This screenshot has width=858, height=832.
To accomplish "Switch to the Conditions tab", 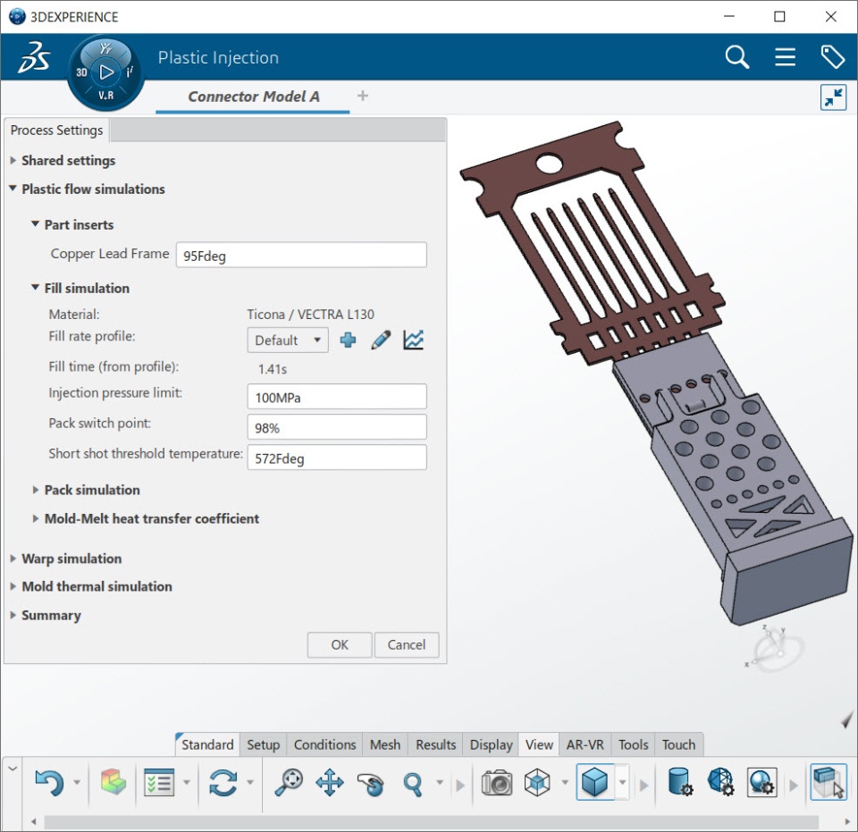I will click(x=324, y=744).
